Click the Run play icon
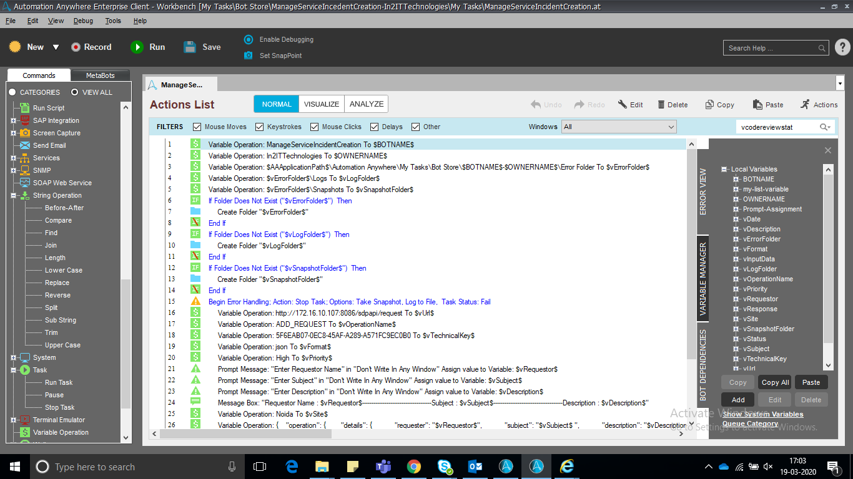The image size is (853, 479). (x=137, y=47)
